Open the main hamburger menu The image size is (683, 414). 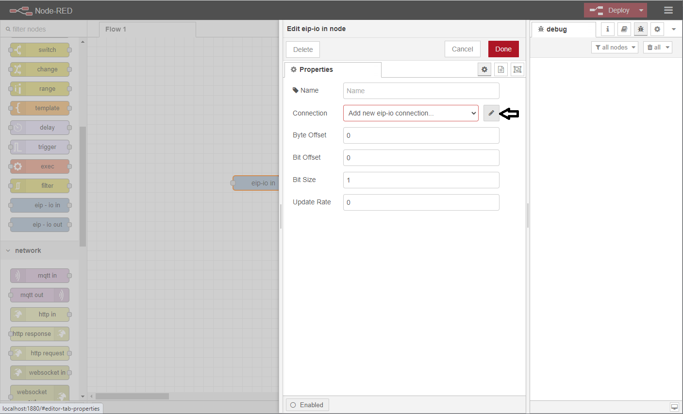pos(668,10)
